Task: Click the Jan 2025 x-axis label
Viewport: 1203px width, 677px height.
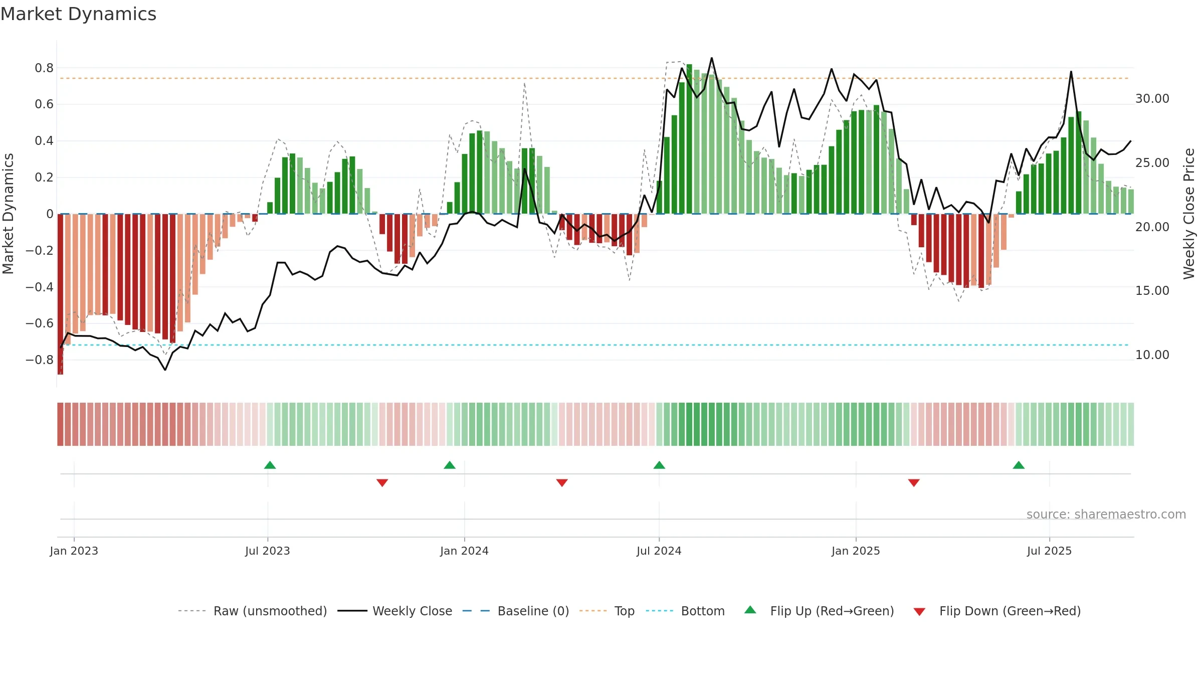Action: pyautogui.click(x=856, y=551)
